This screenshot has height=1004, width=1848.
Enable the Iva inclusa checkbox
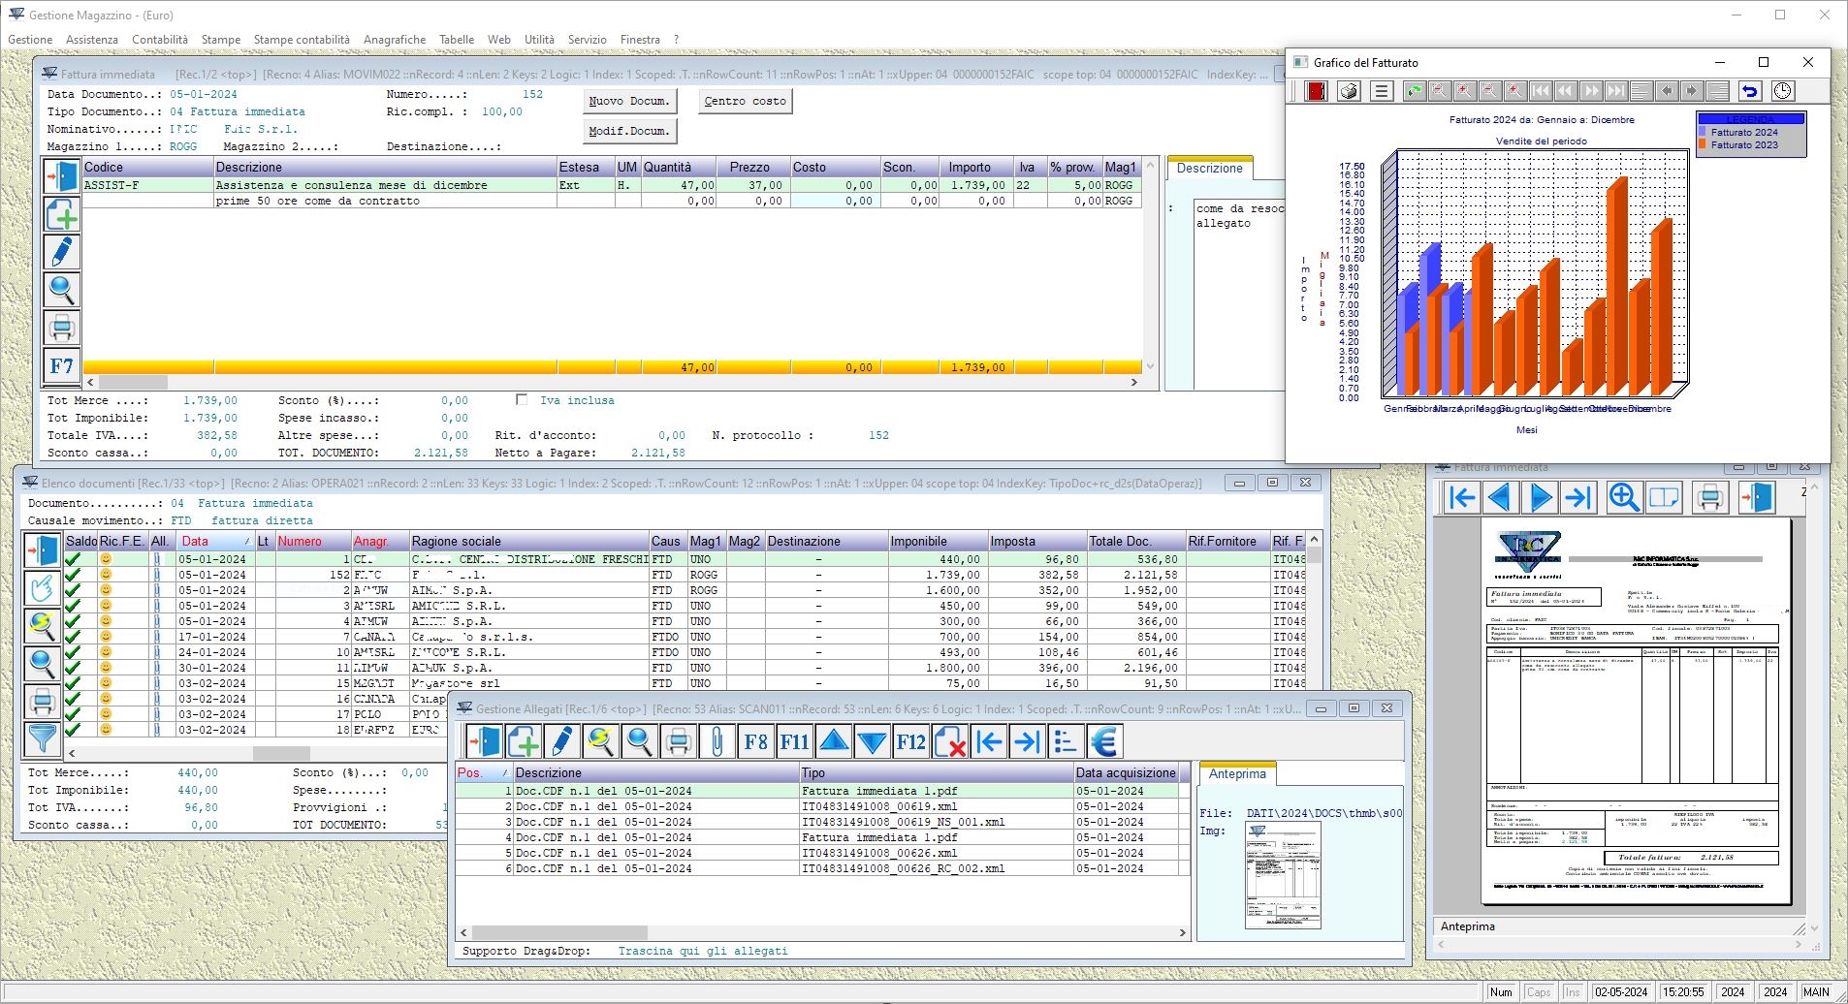(x=522, y=399)
